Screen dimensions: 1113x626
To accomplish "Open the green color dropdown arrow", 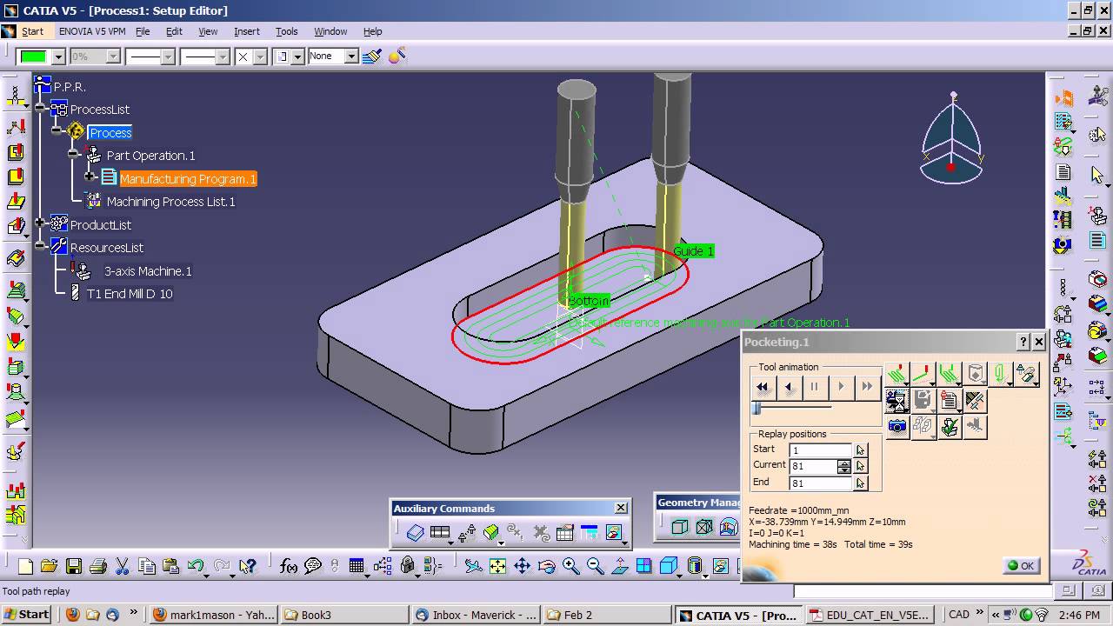I will [58, 57].
